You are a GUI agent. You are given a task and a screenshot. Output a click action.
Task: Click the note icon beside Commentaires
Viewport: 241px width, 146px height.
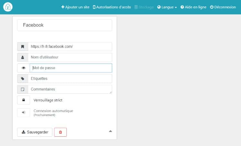click(22, 89)
